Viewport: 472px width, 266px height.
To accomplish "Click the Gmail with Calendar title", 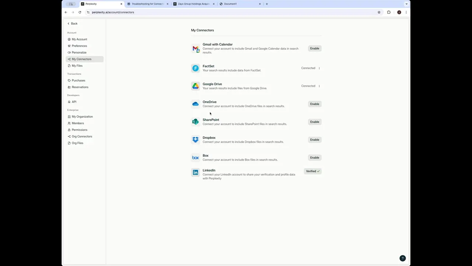I will 218,44.
